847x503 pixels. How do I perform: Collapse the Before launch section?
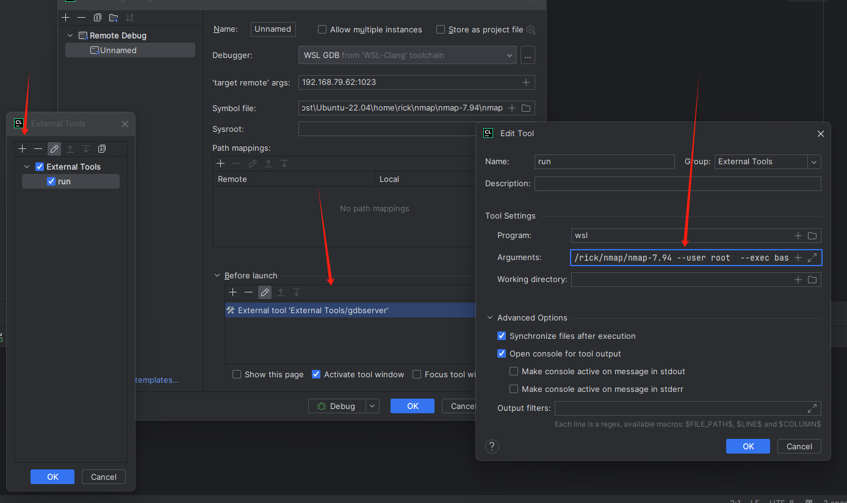pyautogui.click(x=217, y=275)
